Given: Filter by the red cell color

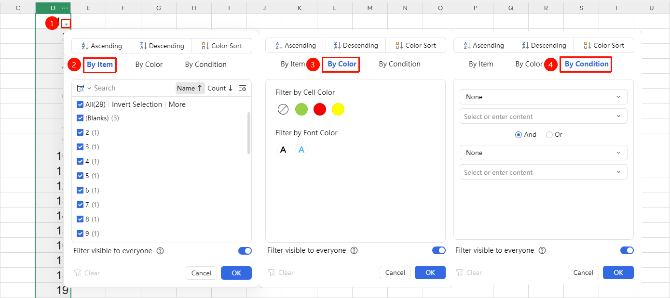Looking at the screenshot, I should pos(320,109).
